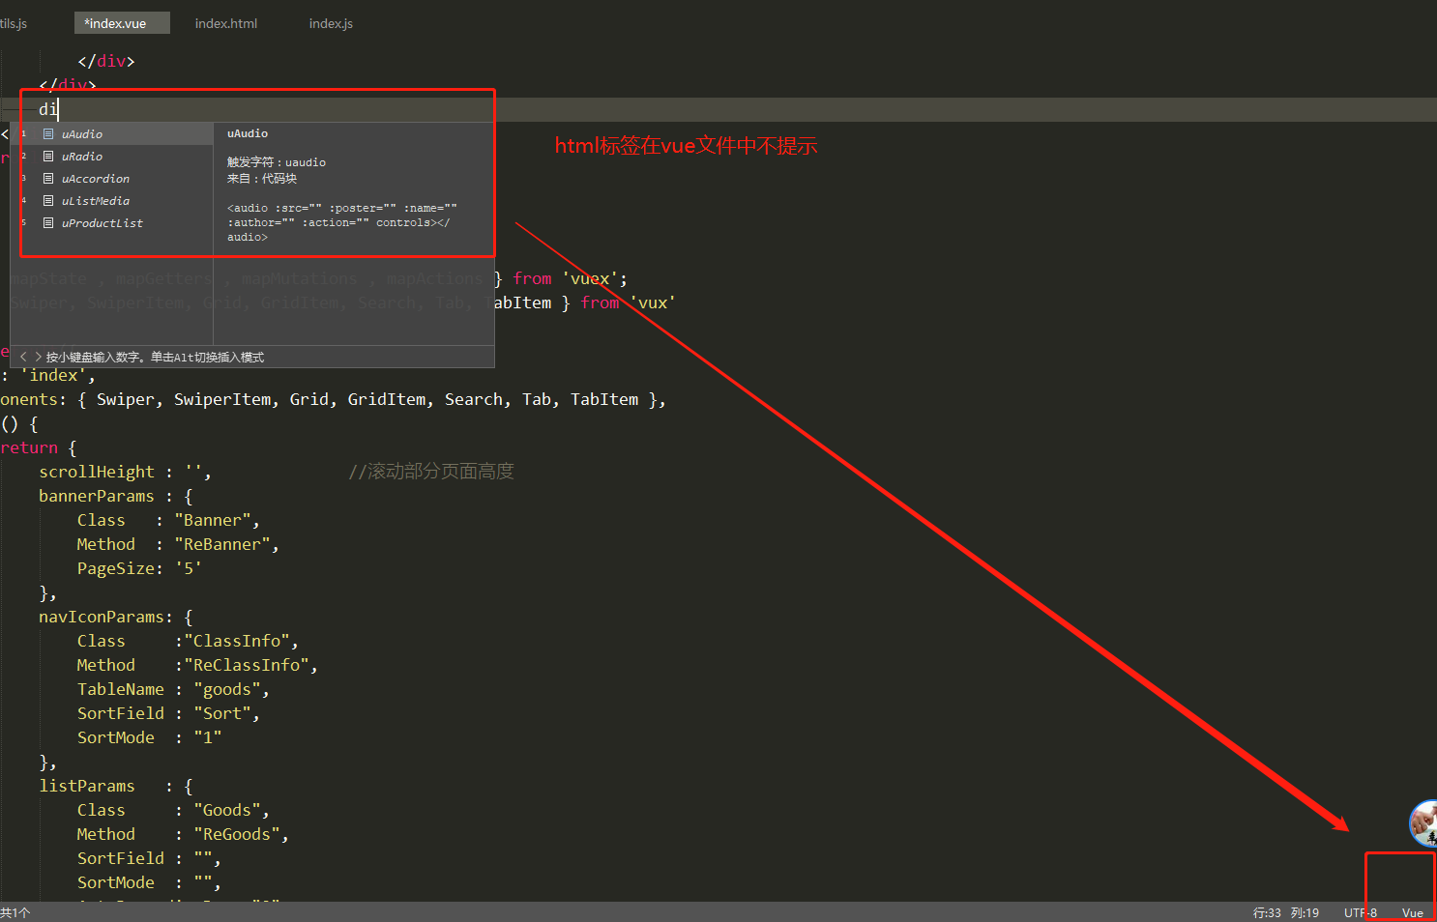Select uListMedia in the suggestion list
Viewport: 1437px width, 922px height.
click(x=96, y=201)
